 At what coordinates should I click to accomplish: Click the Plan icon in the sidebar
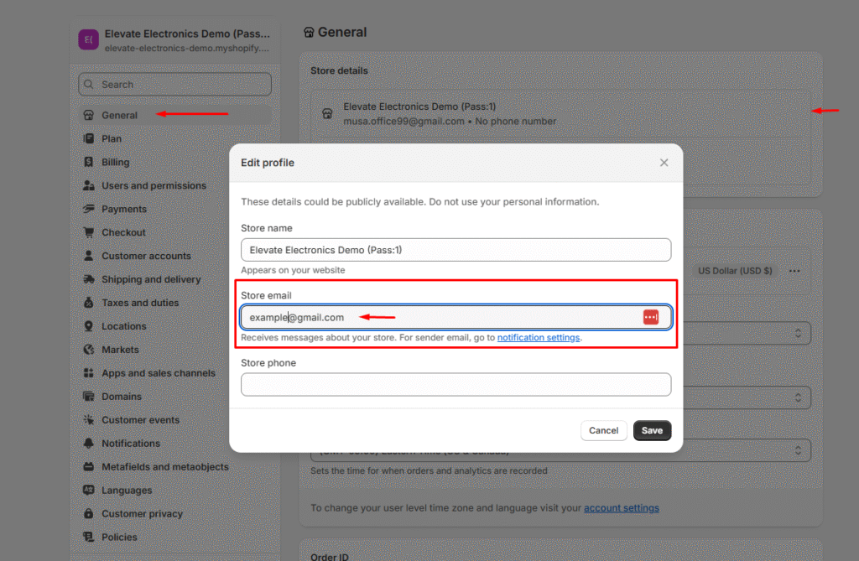coord(89,138)
